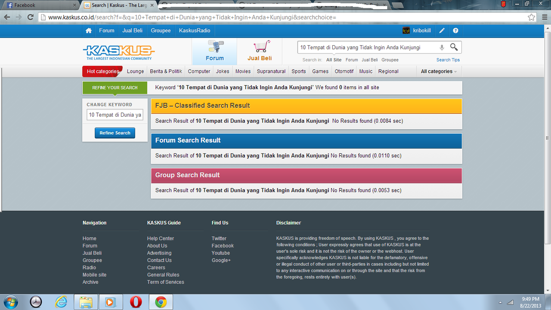
Task: Open the Forum section tab
Action: click(214, 52)
